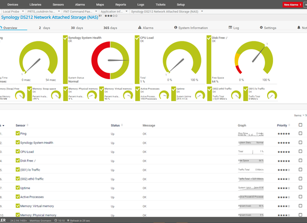
Task: Open the Devices menu
Action: (x=13, y=4)
